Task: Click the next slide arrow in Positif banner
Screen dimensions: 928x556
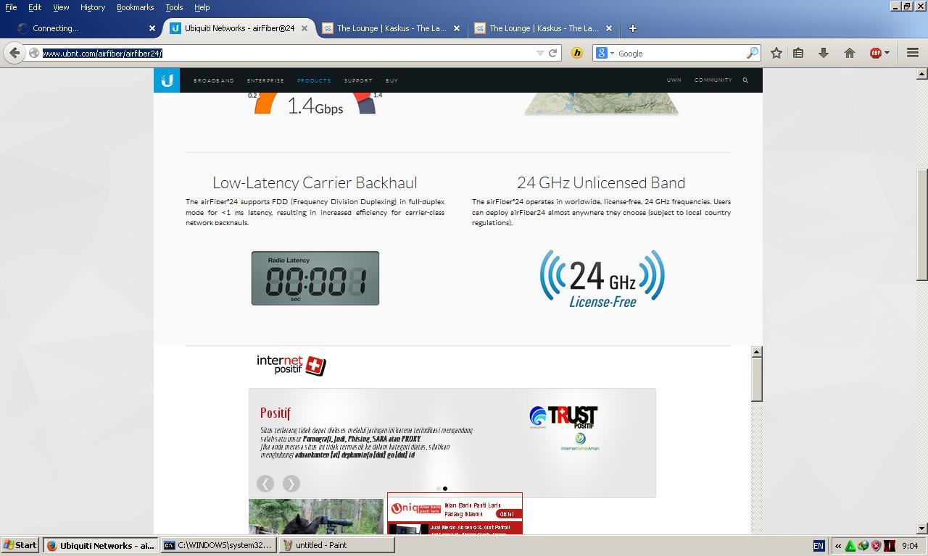Action: [291, 484]
